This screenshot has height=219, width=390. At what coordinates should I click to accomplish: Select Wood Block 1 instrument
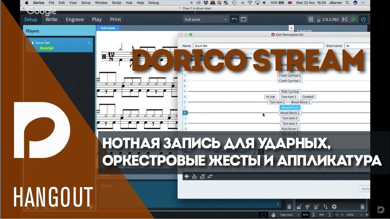click(x=300, y=102)
